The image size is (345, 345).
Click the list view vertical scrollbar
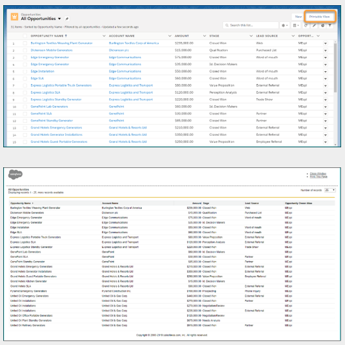point(335,67)
